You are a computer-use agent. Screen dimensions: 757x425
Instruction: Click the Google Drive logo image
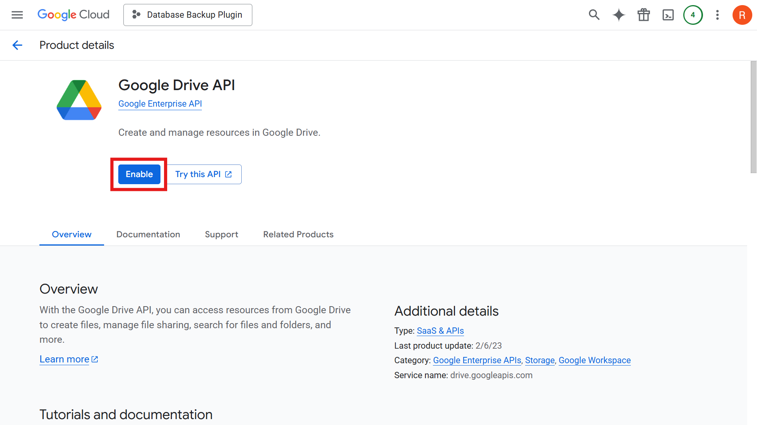pos(79,100)
